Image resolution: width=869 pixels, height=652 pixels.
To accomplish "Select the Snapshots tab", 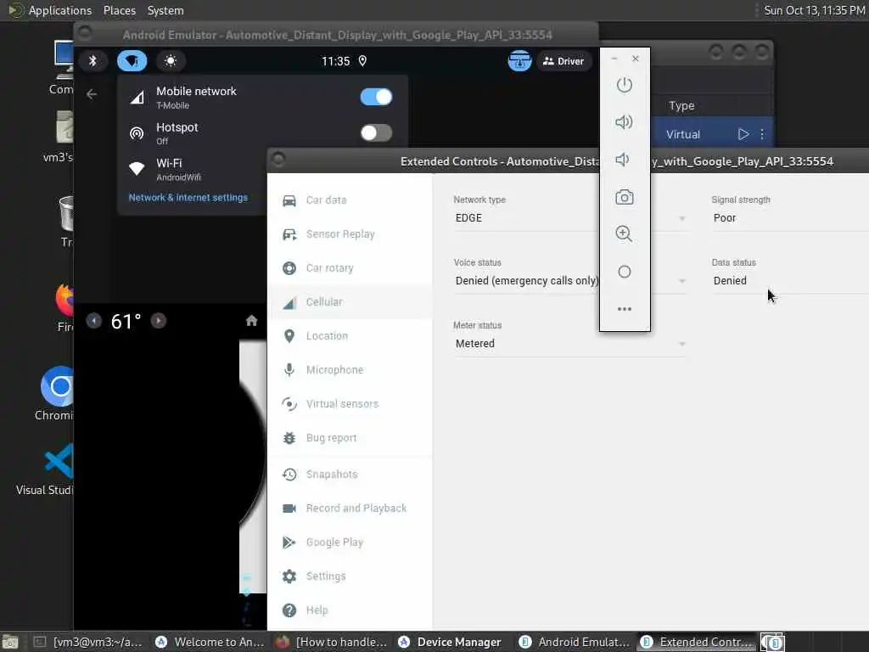I will tap(350, 475).
